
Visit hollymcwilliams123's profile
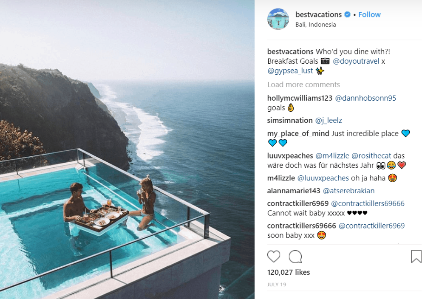tap(300, 98)
